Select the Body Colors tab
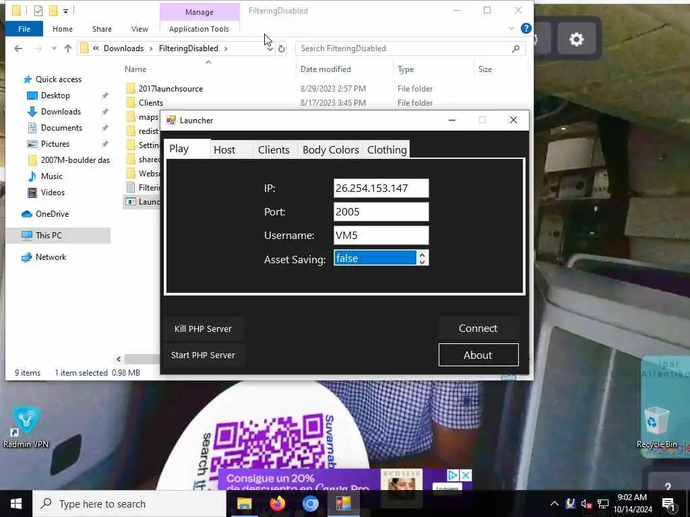The width and height of the screenshot is (690, 517). point(330,149)
